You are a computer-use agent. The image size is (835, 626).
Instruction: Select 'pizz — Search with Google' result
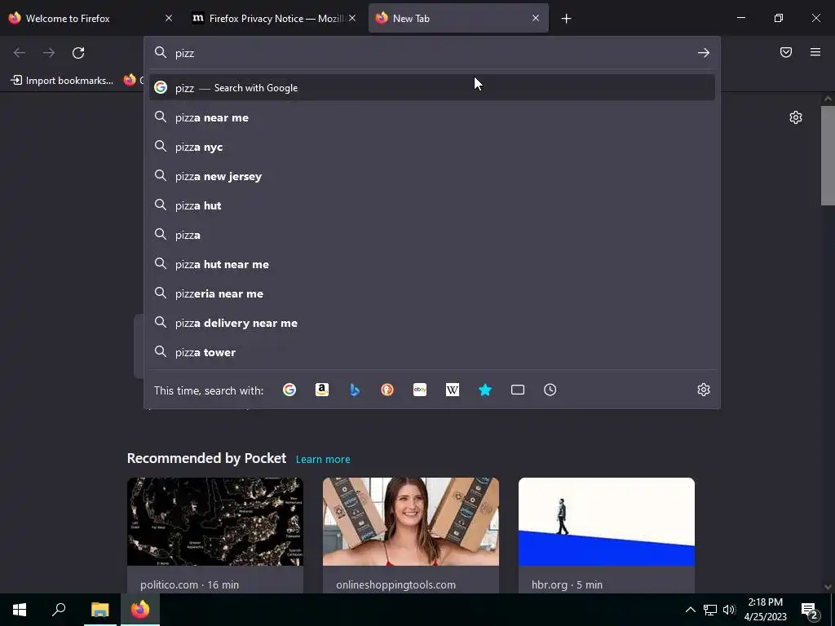click(x=432, y=88)
